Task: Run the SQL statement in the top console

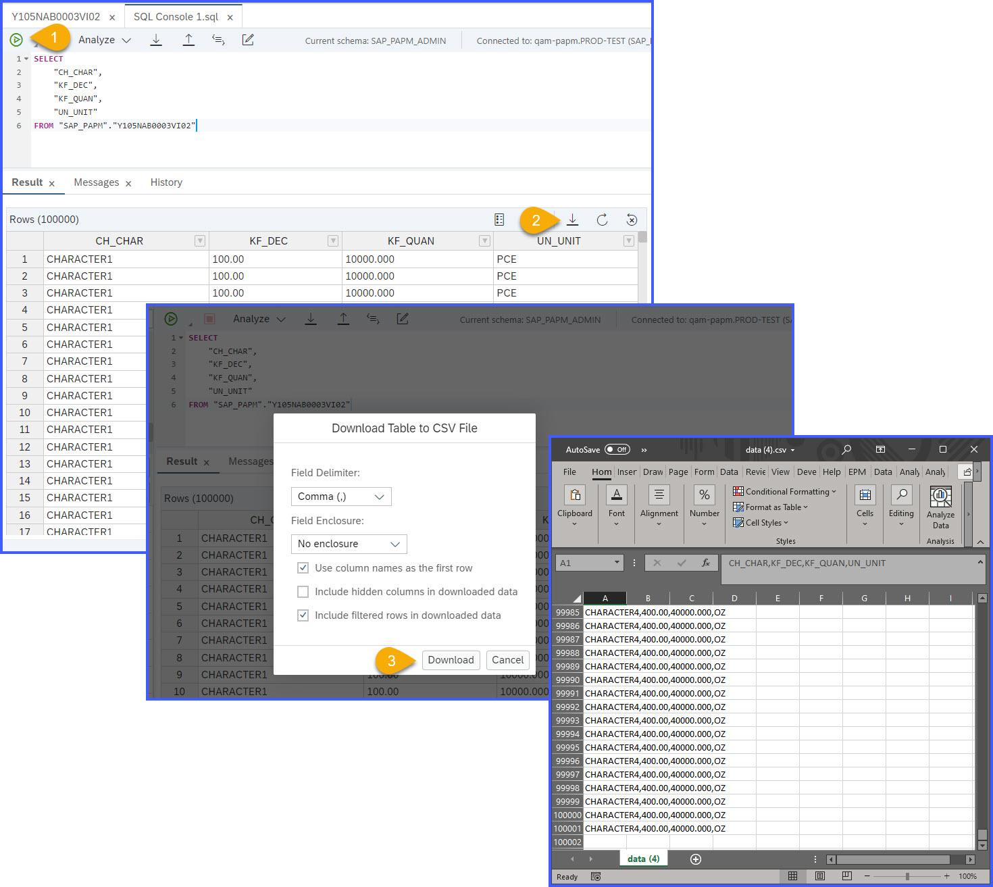Action: [x=16, y=40]
